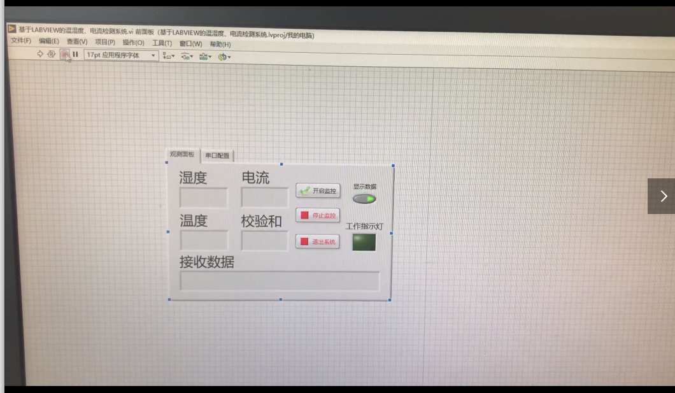Click the 湿度 value field
This screenshot has width=675, height=393.
(204, 197)
